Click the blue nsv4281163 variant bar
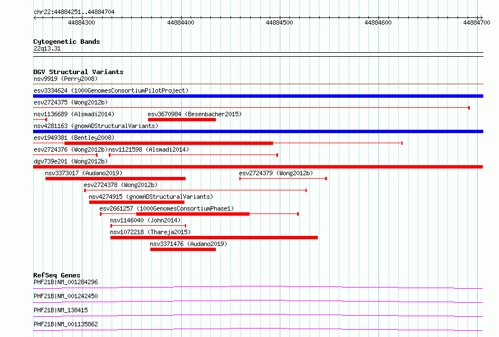The width and height of the screenshot is (499, 337). tap(258, 131)
